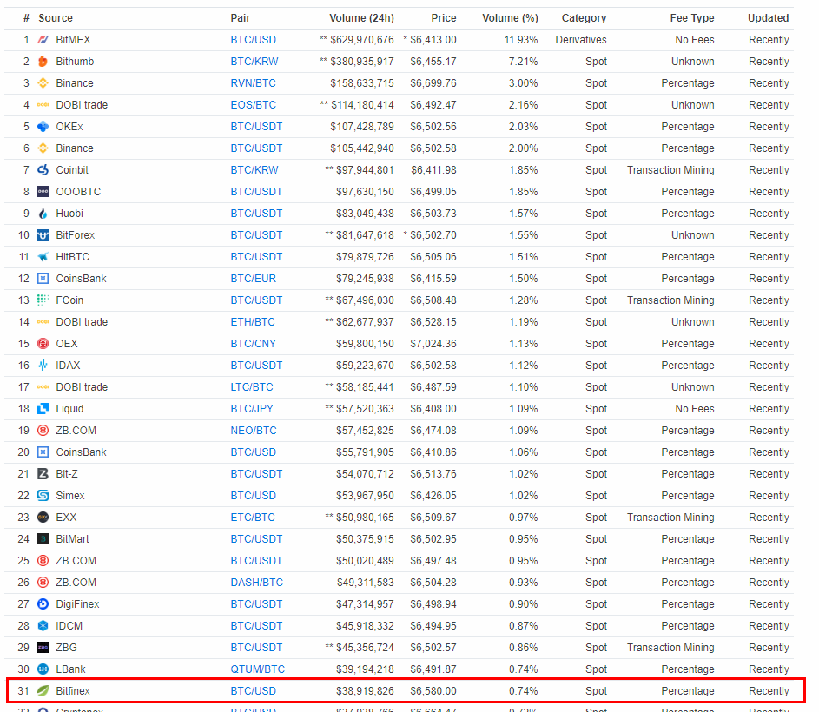Viewport: 819px width, 712px height.
Task: Sort by the Category column header
Action: tap(584, 18)
